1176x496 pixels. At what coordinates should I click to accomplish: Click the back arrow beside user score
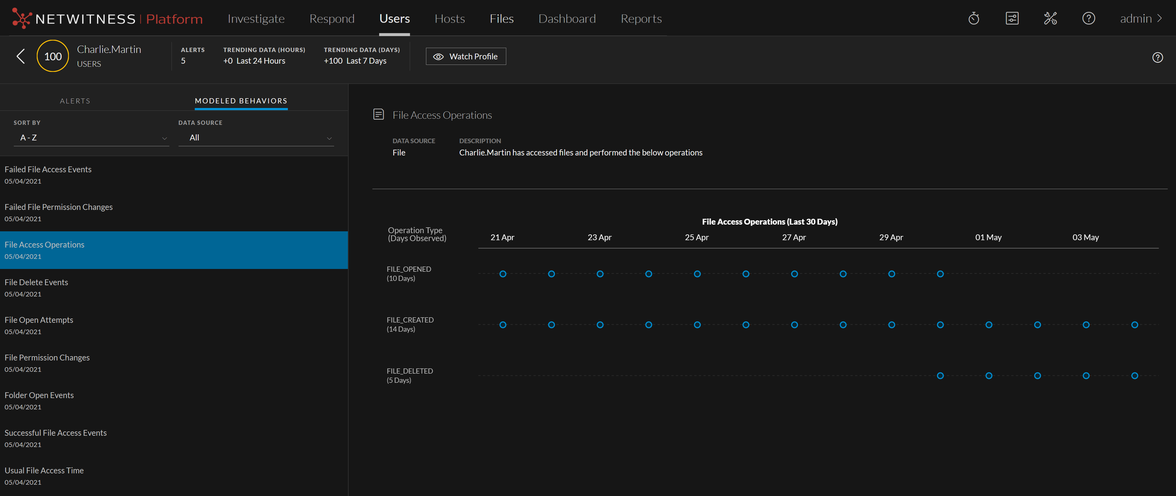pyautogui.click(x=21, y=56)
